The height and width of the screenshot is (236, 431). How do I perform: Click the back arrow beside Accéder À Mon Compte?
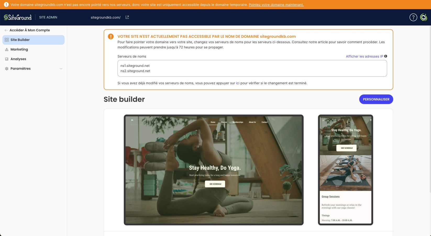tap(6, 30)
